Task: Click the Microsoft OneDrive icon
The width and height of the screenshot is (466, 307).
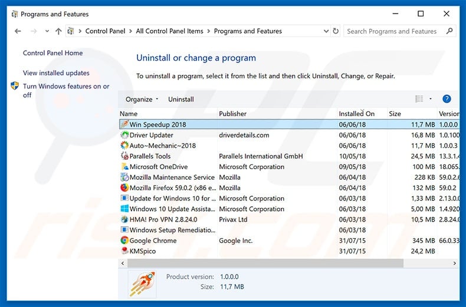Action: tap(124, 167)
